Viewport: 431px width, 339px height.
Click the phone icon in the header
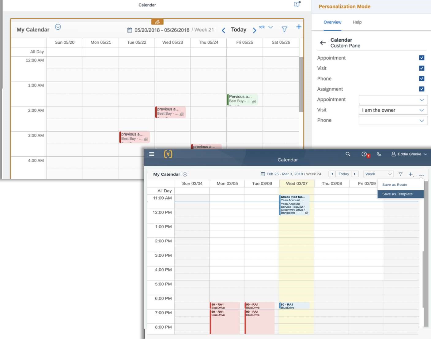pos(379,154)
